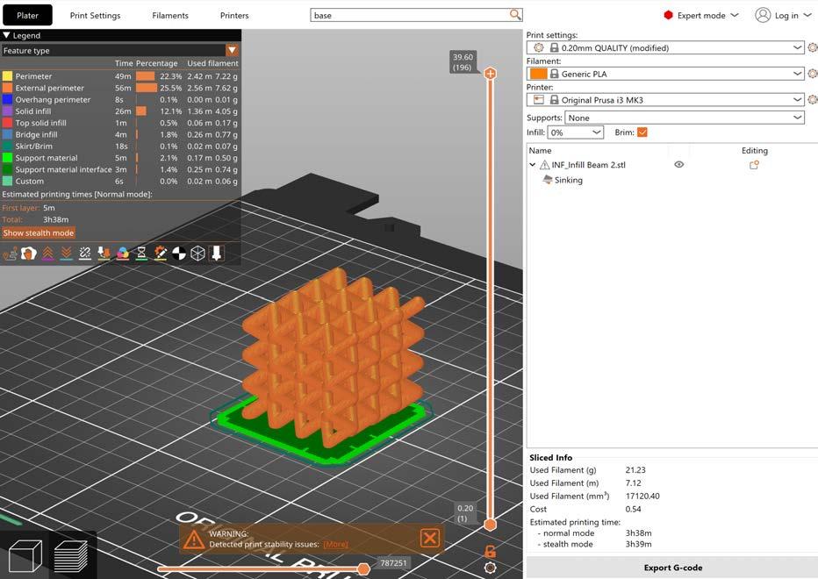818x579 pixels.
Task: Click the search magnifier icon
Action: pyautogui.click(x=515, y=15)
